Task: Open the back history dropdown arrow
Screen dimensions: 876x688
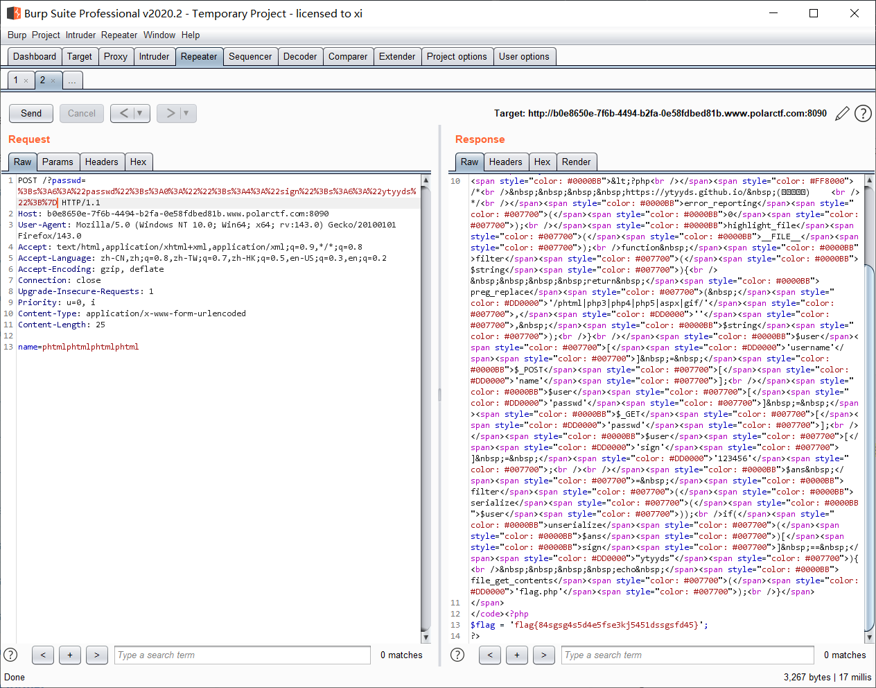Action: [x=141, y=113]
